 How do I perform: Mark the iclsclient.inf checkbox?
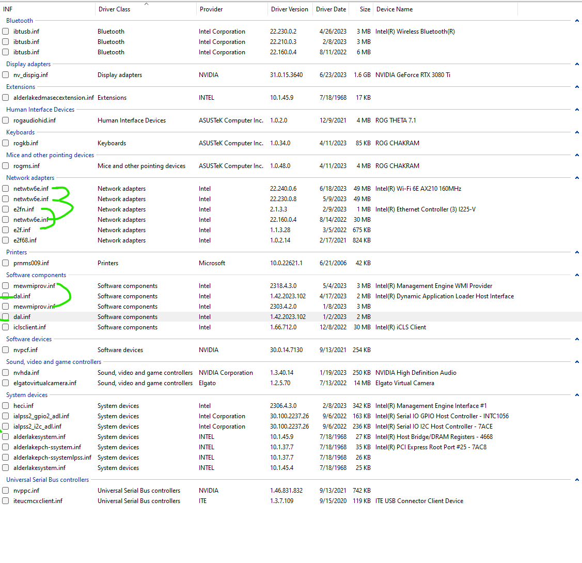coord(5,327)
